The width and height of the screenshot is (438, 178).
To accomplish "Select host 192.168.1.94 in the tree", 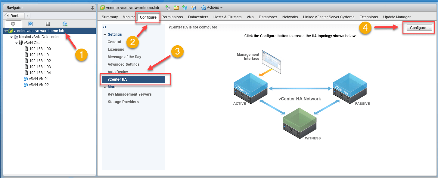I will tap(40, 73).
